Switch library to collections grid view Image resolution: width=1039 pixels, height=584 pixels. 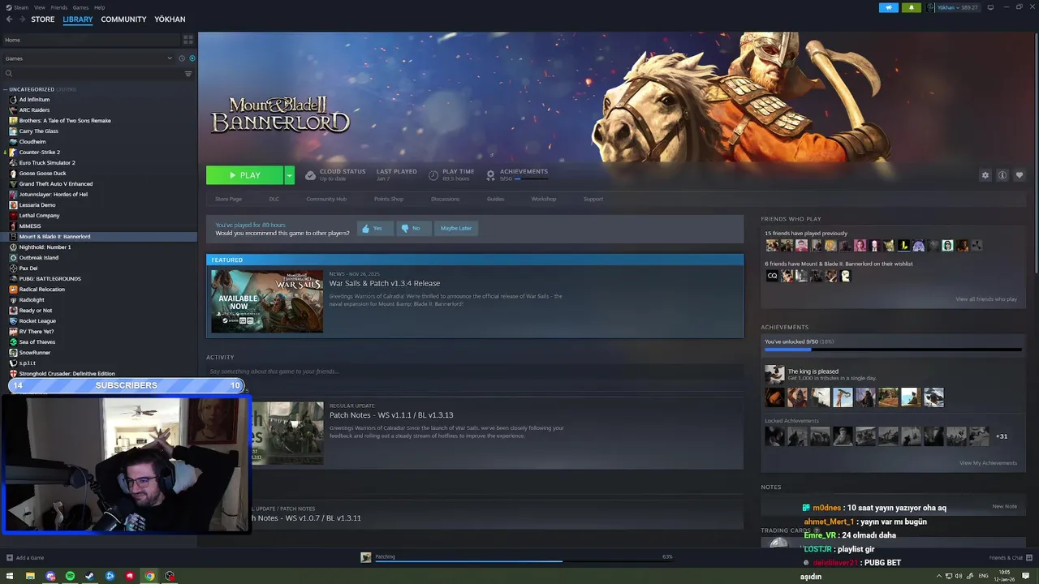point(188,39)
